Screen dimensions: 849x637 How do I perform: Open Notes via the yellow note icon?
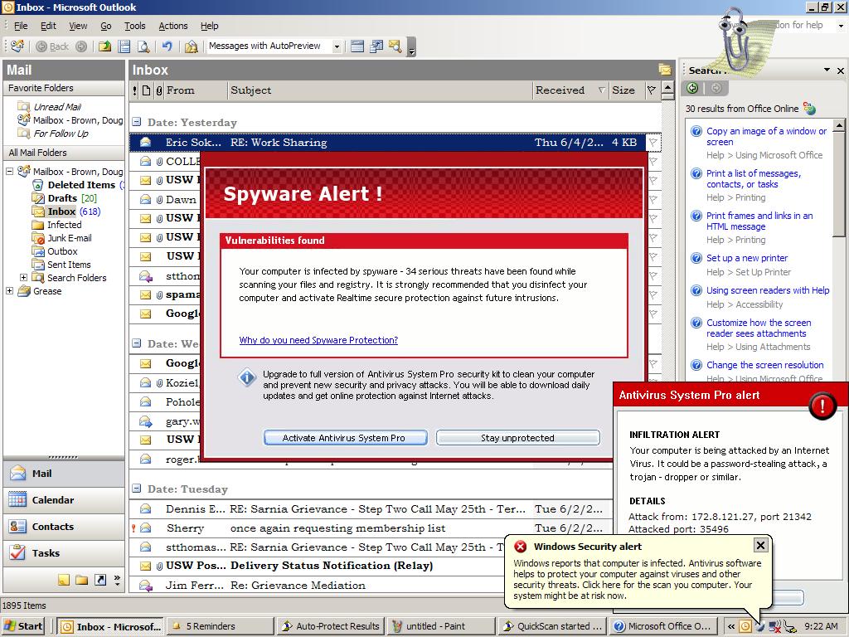click(64, 580)
